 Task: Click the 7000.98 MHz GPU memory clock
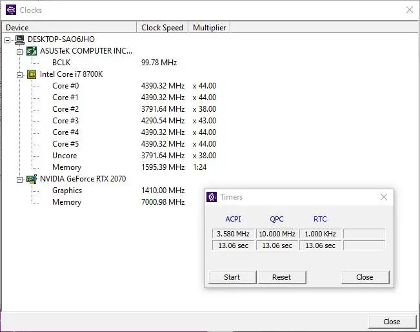[163, 202]
